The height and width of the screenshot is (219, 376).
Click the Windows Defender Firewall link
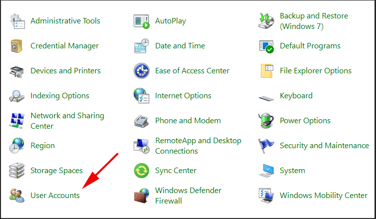188,196
